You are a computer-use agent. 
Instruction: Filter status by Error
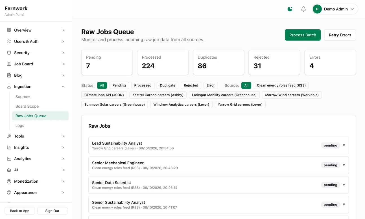point(211,85)
